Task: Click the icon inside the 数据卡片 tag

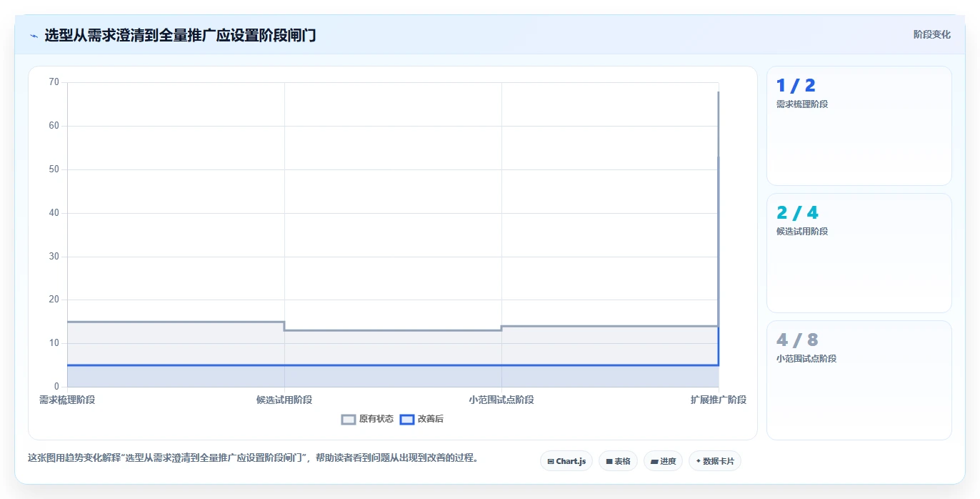Action: (x=699, y=461)
